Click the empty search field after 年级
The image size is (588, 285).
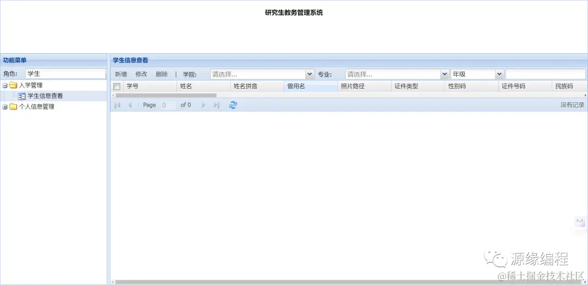(x=545, y=74)
